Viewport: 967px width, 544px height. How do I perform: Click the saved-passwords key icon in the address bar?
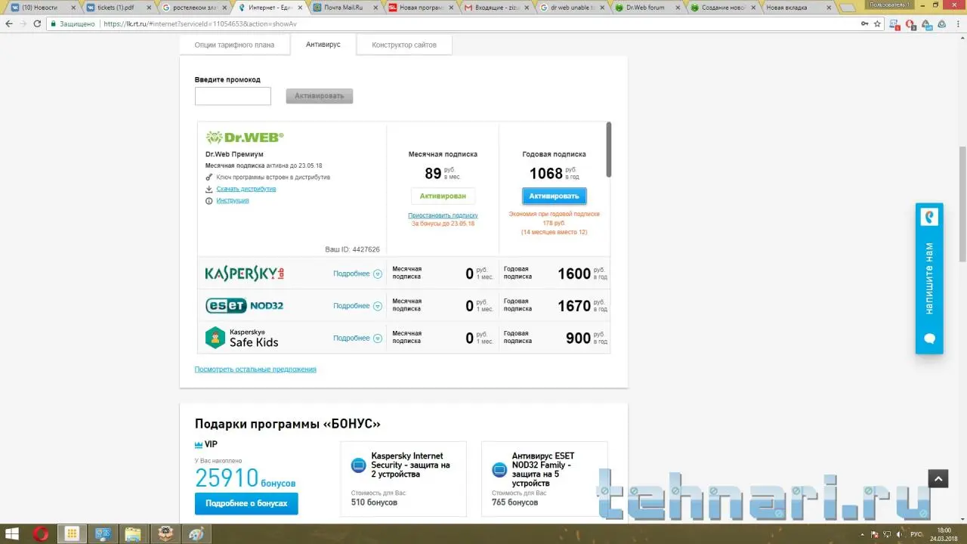point(864,23)
